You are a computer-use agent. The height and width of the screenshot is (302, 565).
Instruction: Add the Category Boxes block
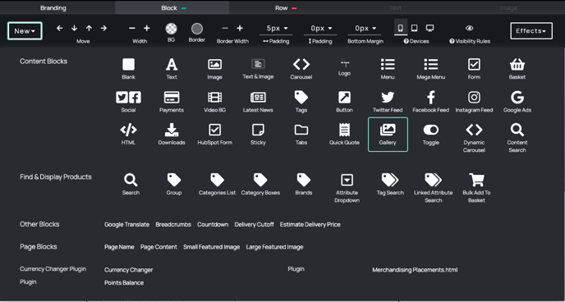(260, 185)
